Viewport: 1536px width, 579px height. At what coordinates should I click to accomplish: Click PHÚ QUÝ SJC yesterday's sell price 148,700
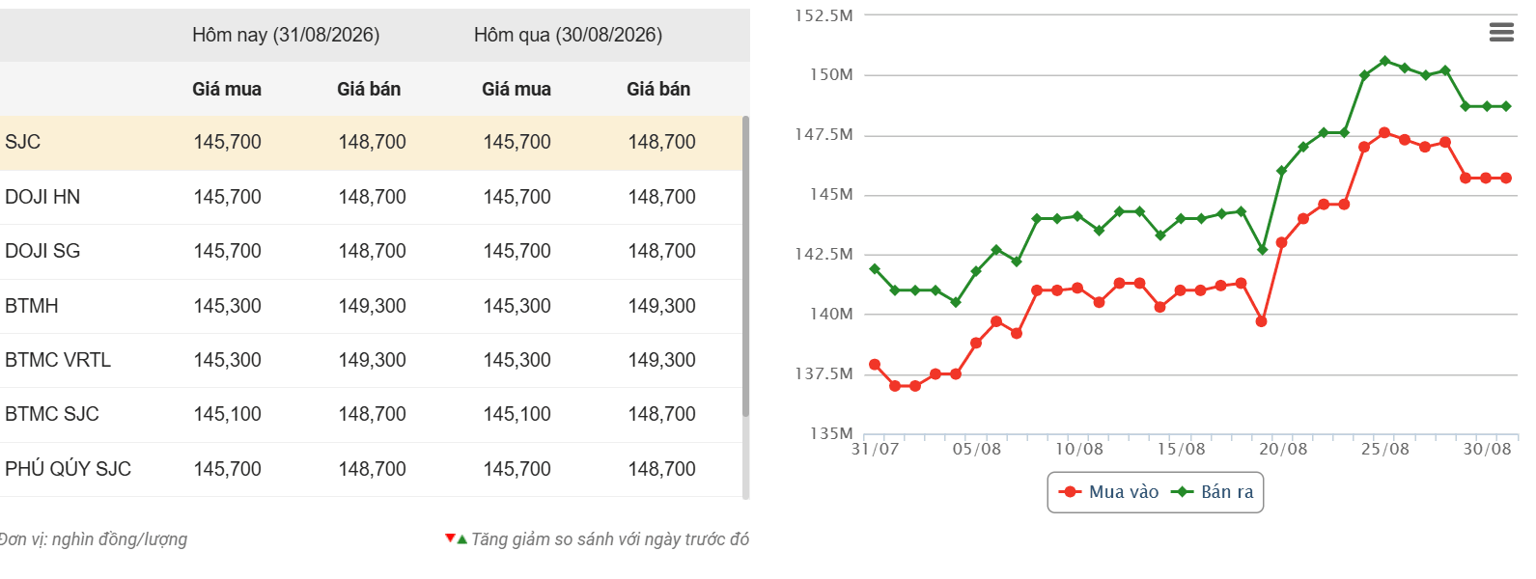[662, 469]
